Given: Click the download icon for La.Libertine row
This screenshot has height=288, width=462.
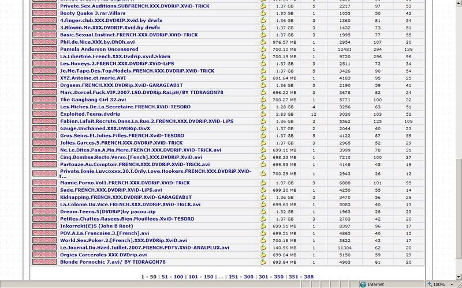Looking at the screenshot, I should pos(263,56).
